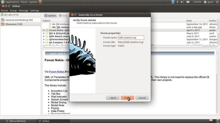Open the Settings menu
This screenshot has height=123, width=220.
tap(34, 11)
